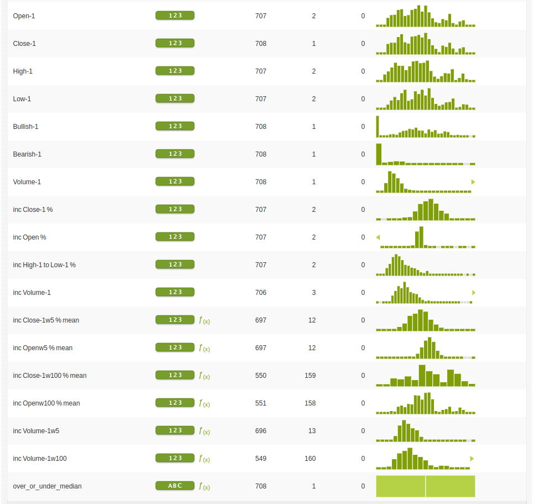Click the ABC type badge for over_or_under_median

[x=175, y=486]
